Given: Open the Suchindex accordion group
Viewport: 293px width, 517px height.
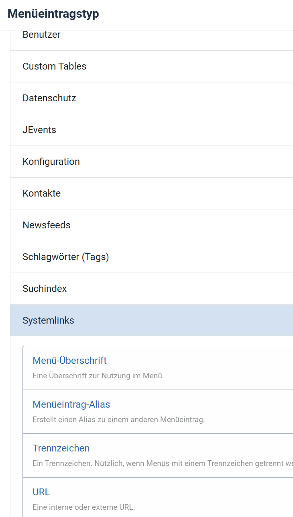Looking at the screenshot, I should click(x=45, y=289).
